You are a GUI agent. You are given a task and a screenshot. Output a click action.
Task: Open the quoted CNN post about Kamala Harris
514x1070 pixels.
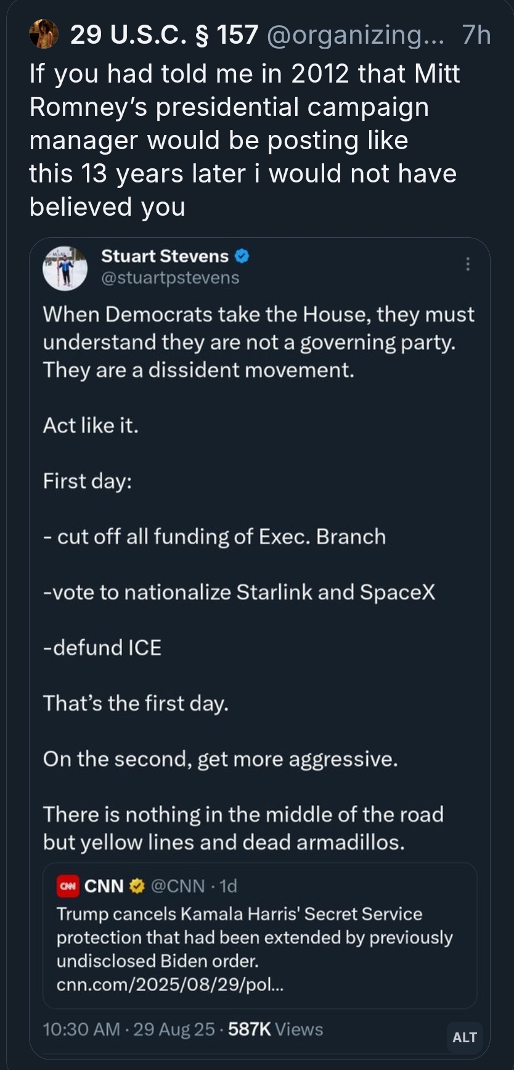click(x=259, y=937)
